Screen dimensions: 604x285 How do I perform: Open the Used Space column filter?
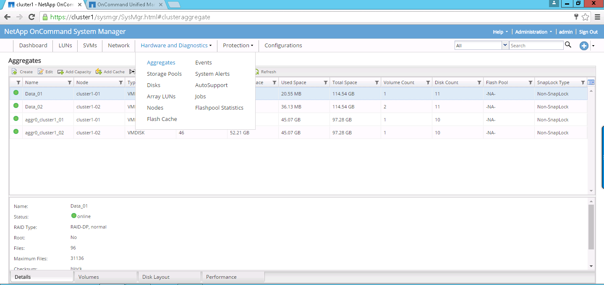coord(326,82)
